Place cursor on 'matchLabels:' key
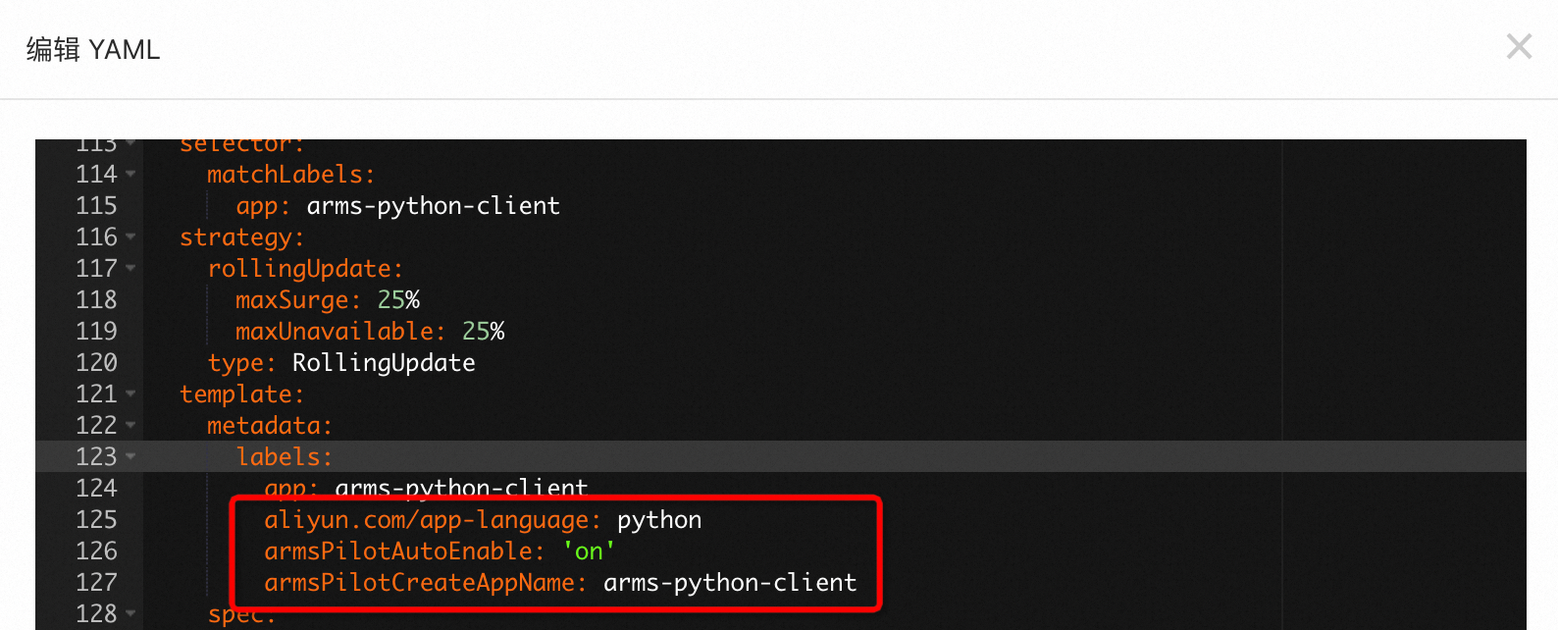 click(291, 175)
